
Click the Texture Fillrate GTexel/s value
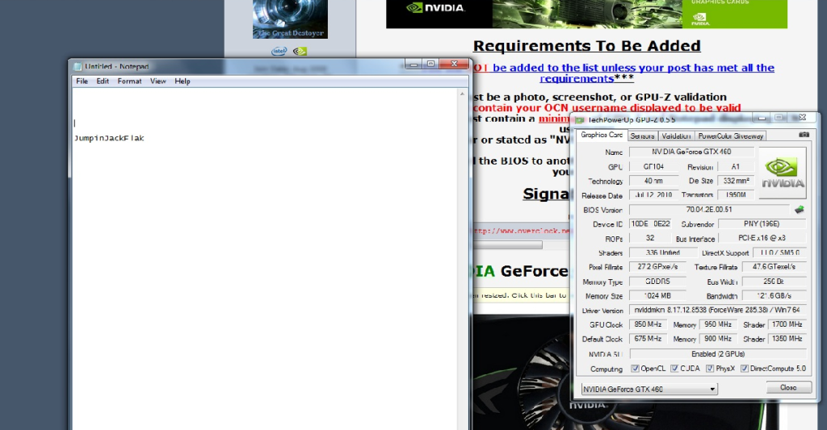[x=775, y=267]
